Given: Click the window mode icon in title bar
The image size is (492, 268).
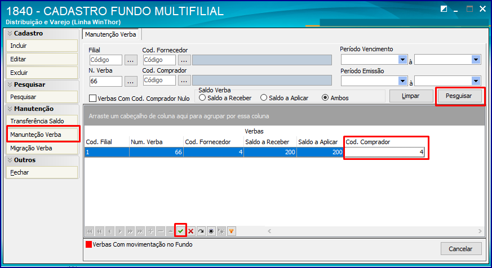Looking at the screenshot, I should pyautogui.click(x=444, y=9).
